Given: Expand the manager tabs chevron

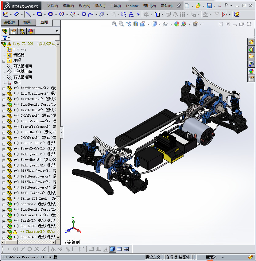Looking at the screenshot, I should [x=57, y=31].
